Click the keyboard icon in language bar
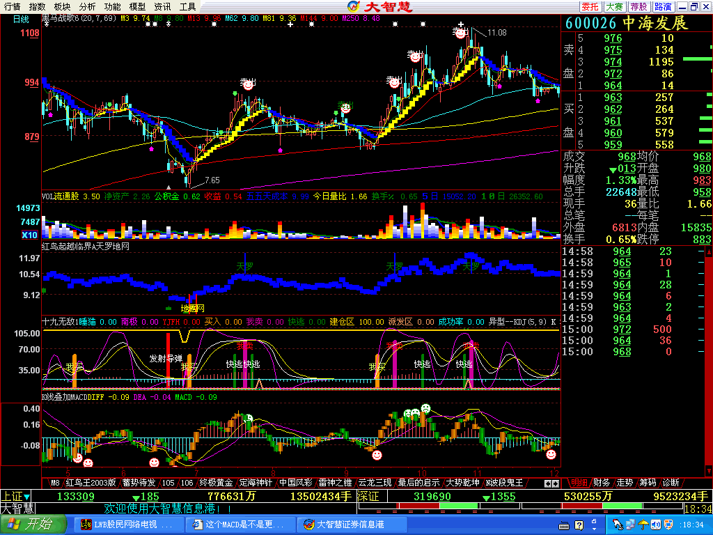The width and height of the screenshot is (713, 535). [564, 526]
